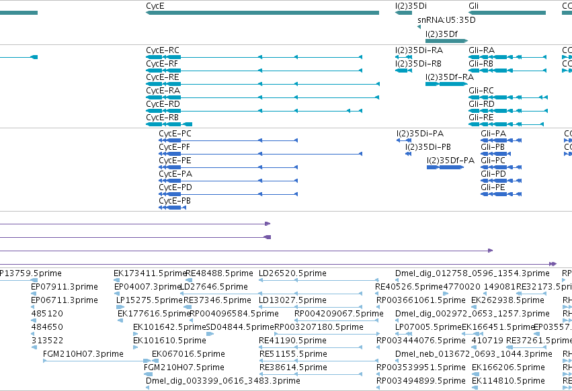The width and height of the screenshot is (572, 391).
Task: Click the Gli gene bar
Action: [507, 13]
